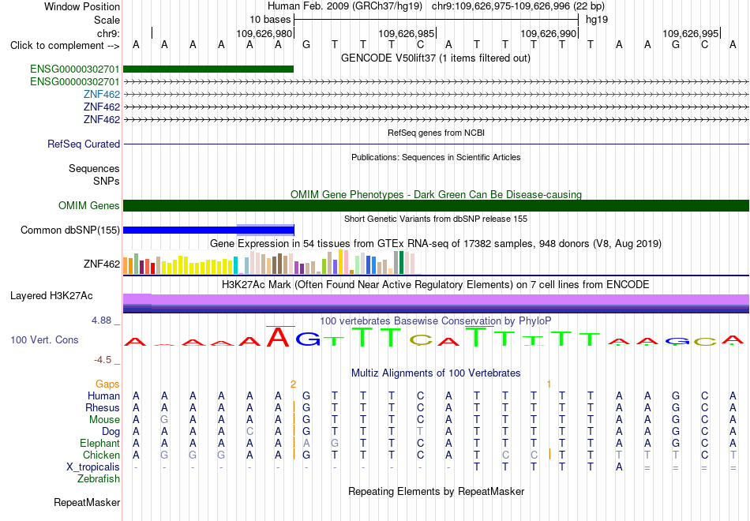
Task: Click 'Repeating Elements by RepeatMasker' title
Action: (x=436, y=491)
